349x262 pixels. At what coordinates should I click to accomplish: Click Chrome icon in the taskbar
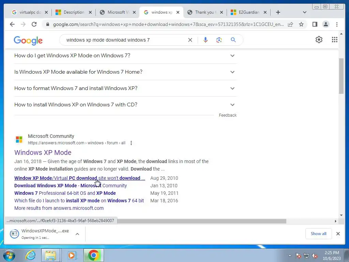pyautogui.click(x=93, y=255)
